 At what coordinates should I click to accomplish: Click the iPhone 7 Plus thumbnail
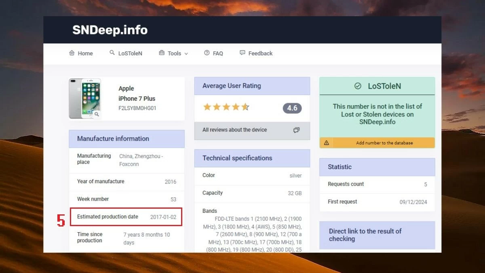pos(84,98)
